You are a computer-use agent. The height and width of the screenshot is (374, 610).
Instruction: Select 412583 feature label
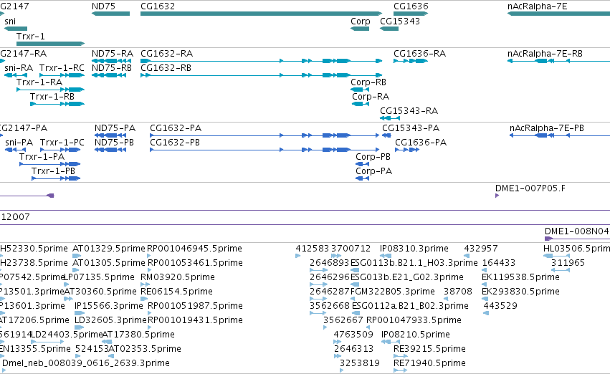(x=313, y=249)
